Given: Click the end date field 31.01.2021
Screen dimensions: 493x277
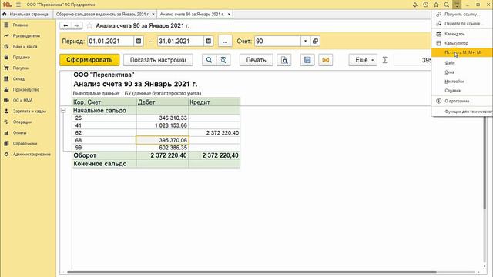Looking at the screenshot, I should click(x=181, y=41).
